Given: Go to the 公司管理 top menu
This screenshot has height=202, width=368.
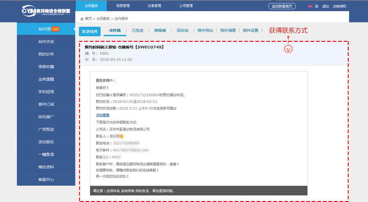Looking at the screenshot, I should [x=185, y=6].
